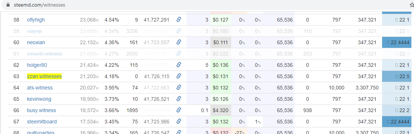Open the neoxian witness link
The height and width of the screenshot is (134, 414).
point(36,42)
